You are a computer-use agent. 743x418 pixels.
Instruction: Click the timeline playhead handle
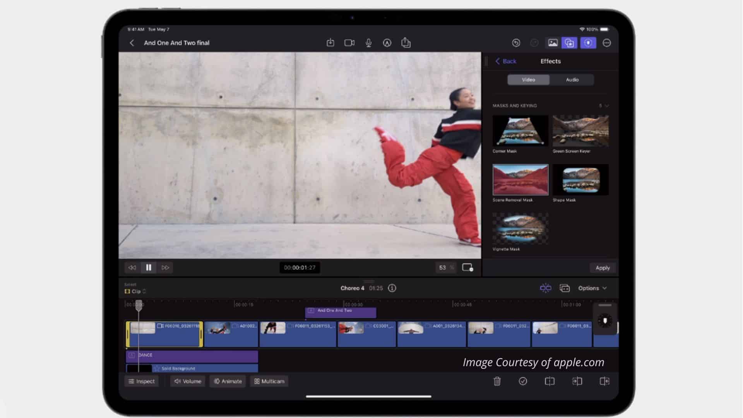[139, 305]
